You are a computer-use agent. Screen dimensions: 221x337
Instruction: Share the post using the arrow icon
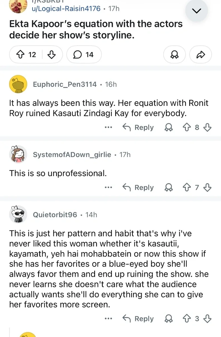coord(201,54)
